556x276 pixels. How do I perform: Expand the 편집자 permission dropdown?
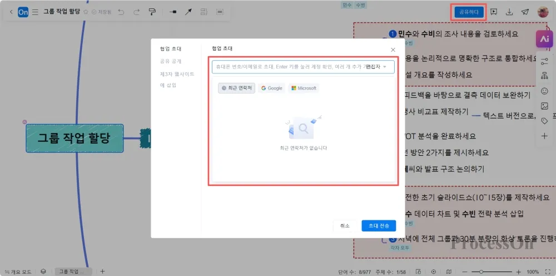click(x=376, y=67)
